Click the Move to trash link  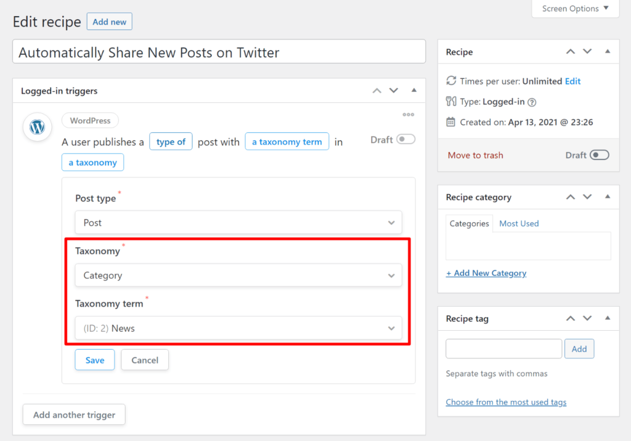[x=475, y=155]
